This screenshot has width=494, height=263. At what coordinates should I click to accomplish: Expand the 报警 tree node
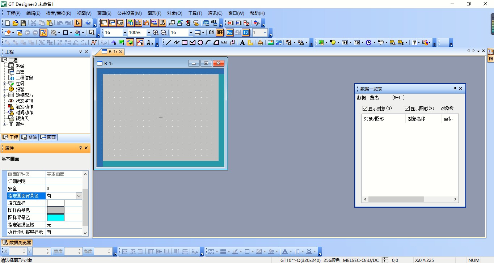pyautogui.click(x=4, y=89)
